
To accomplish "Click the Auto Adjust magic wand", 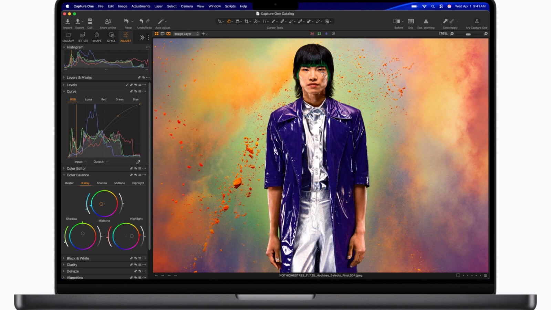I will point(161,22).
